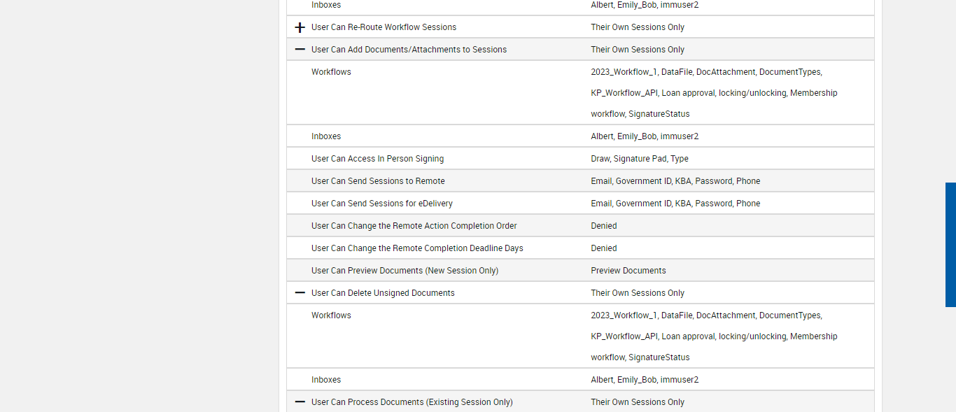This screenshot has height=412, width=956.
Task: Select Workflows label under Delete Unsigned Documents
Action: pos(331,315)
